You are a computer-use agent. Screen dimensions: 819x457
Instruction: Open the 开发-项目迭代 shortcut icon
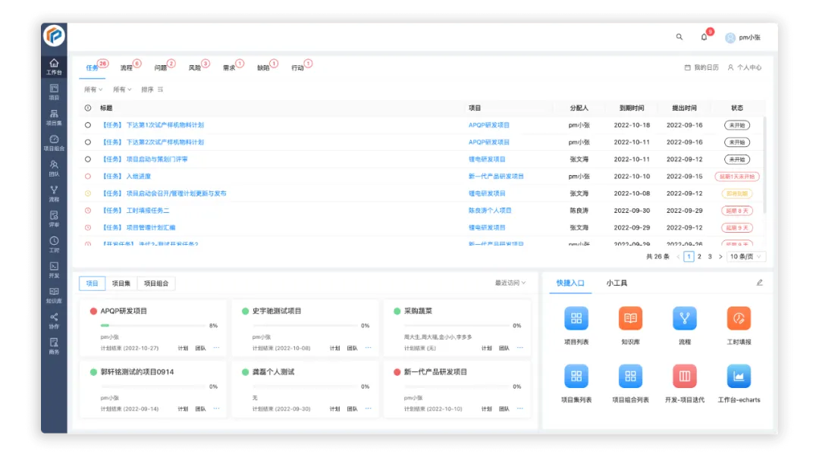tap(684, 376)
